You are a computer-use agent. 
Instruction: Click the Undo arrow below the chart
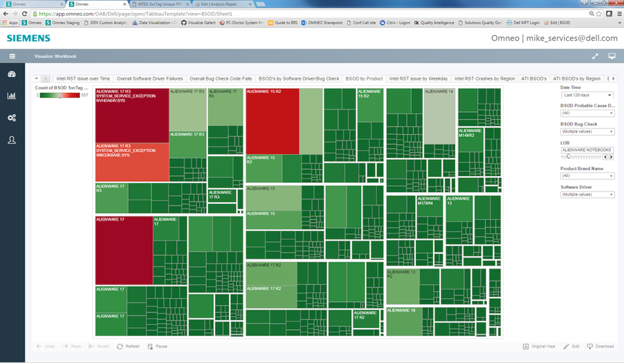pos(45,346)
